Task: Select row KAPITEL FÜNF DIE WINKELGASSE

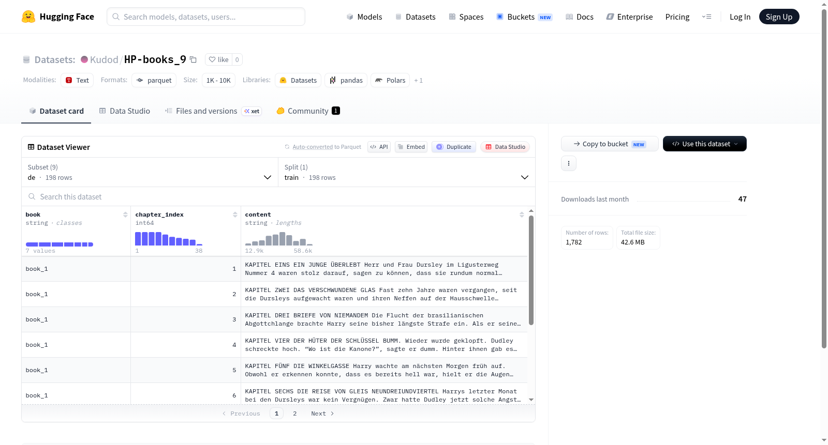Action: (275, 370)
